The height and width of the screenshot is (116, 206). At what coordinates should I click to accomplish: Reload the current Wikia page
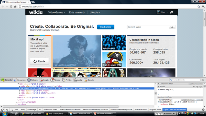[x=11, y=6]
